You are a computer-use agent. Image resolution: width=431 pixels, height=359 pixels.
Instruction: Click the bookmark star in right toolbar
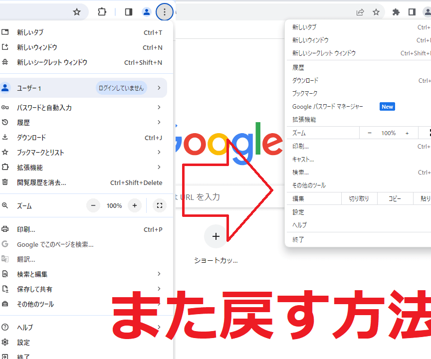pos(376,12)
